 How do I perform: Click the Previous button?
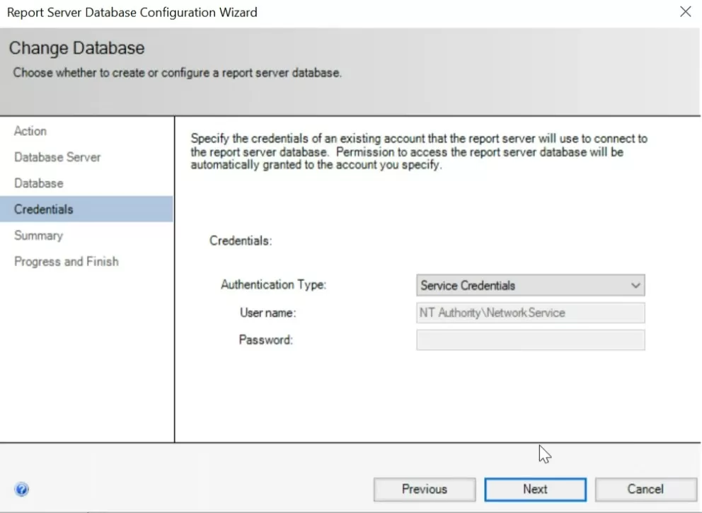(424, 489)
